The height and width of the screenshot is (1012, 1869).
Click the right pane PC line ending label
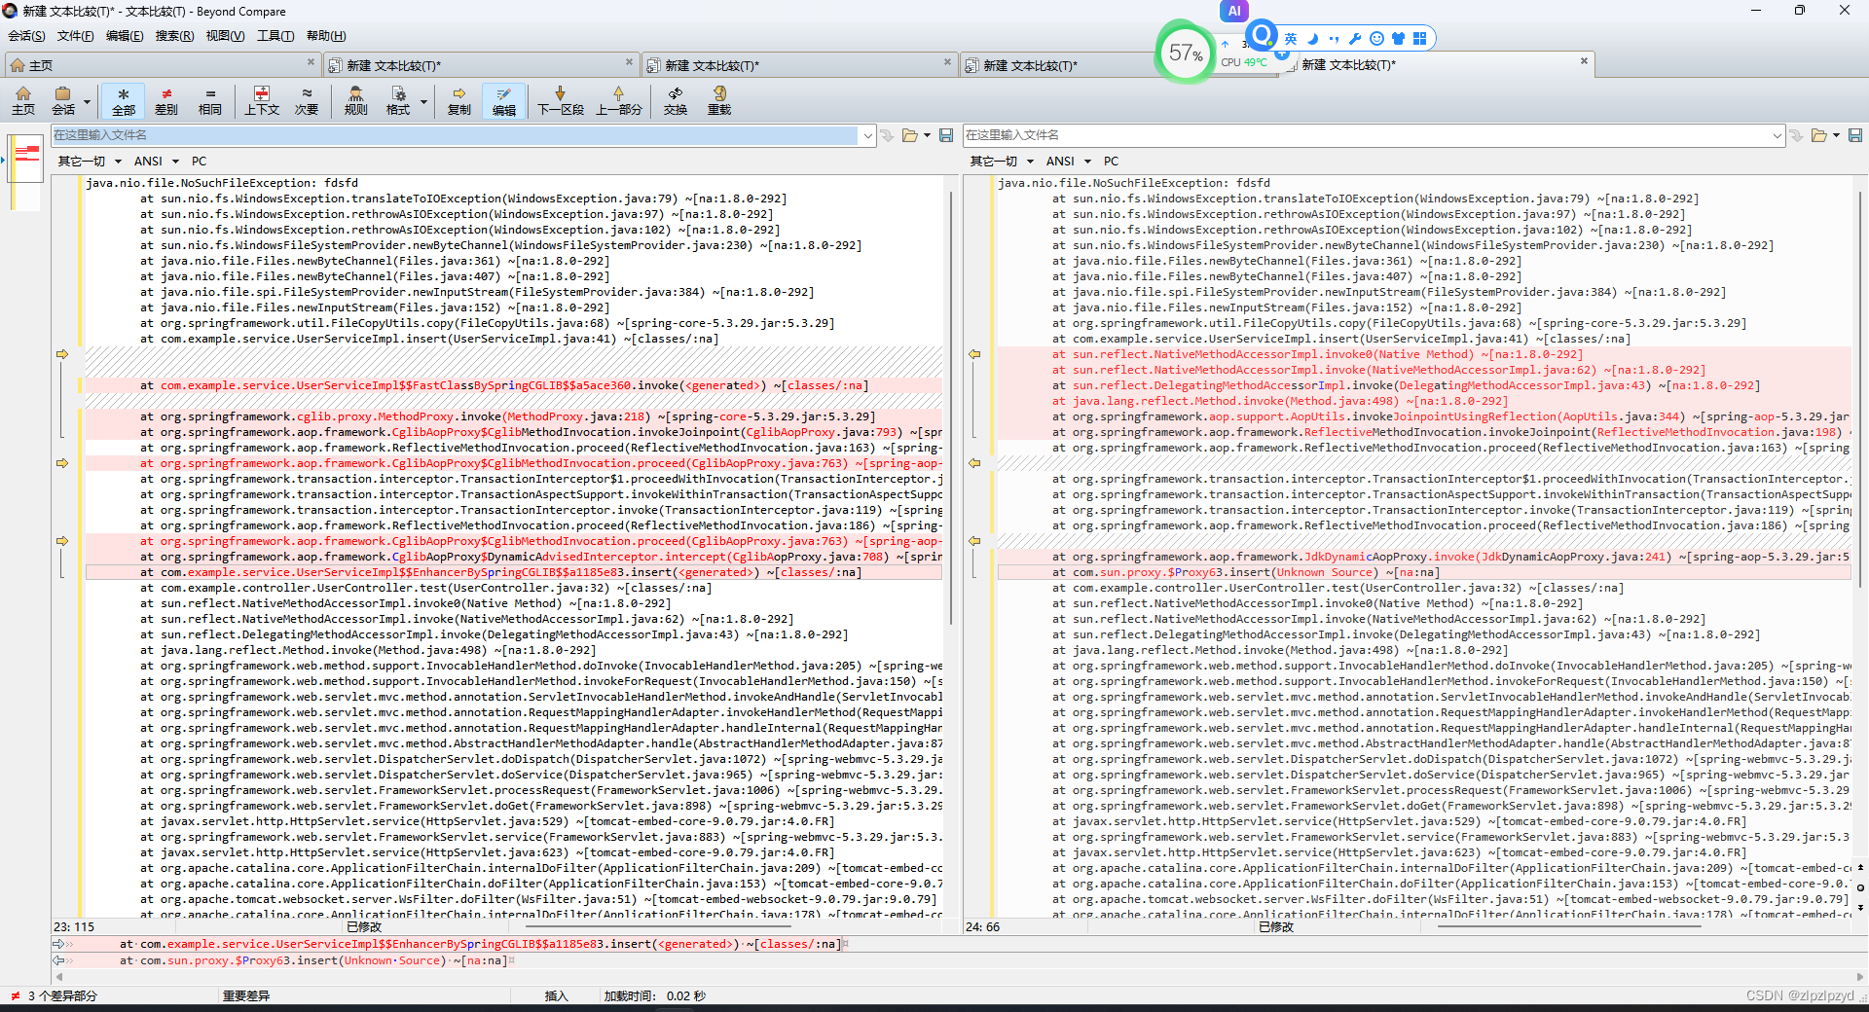(1111, 162)
